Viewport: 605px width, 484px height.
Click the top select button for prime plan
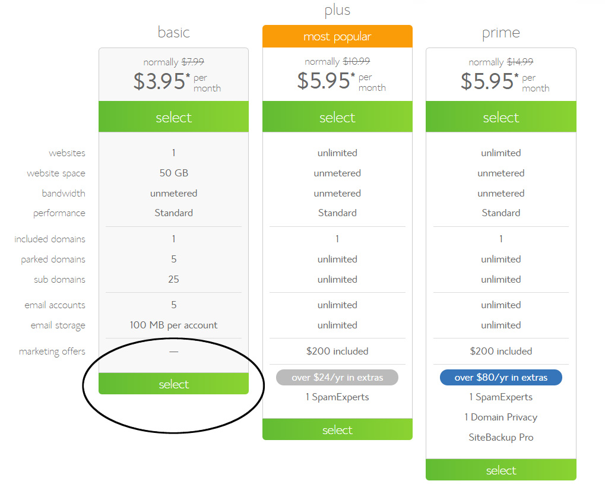pos(501,117)
